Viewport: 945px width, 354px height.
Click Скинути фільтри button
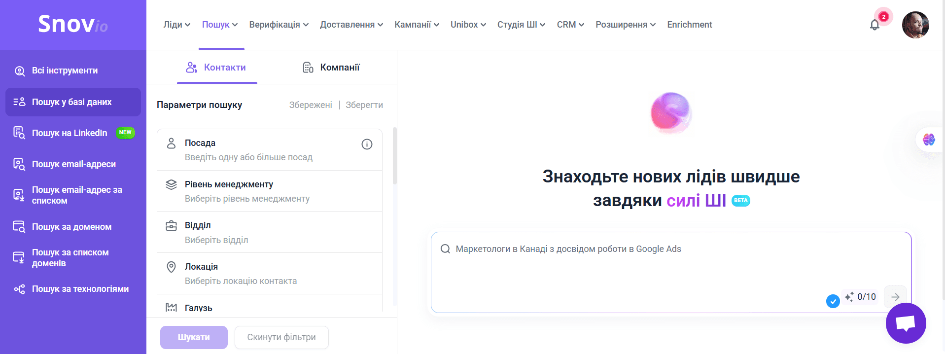[281, 337]
